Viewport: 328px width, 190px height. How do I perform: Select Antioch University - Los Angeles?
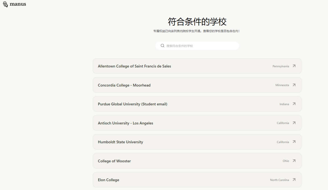[197, 123]
